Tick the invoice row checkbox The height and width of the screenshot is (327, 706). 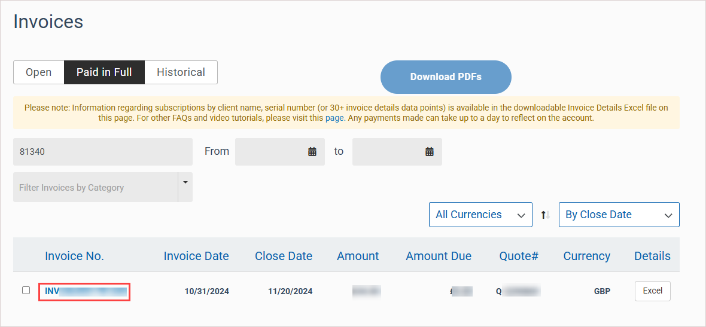[x=26, y=291]
